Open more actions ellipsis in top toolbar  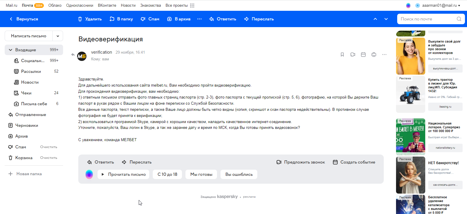[x=199, y=19]
